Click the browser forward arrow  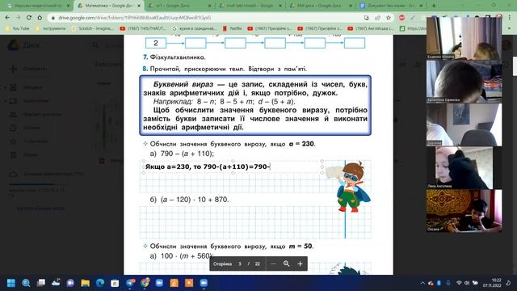click(x=18, y=18)
